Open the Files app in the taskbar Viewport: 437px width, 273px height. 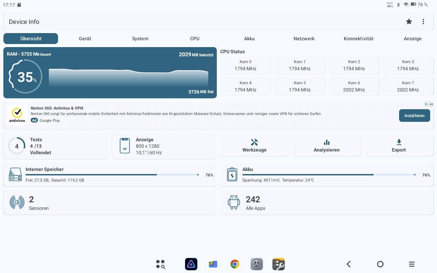(213, 264)
